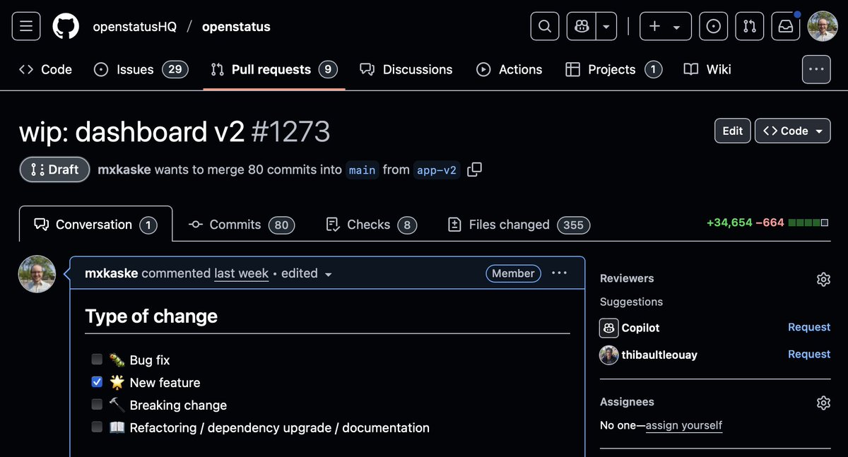Image resolution: width=848 pixels, height=457 pixels.
Task: Open the mxkaske author link in header
Action: (124, 170)
